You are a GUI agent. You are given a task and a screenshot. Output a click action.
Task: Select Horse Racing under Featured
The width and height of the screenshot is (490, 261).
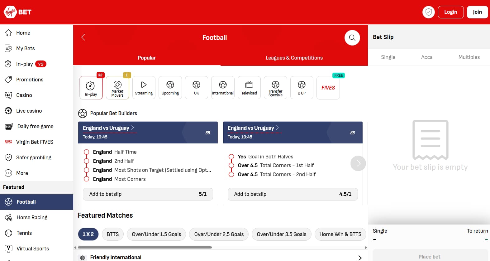pos(36,217)
